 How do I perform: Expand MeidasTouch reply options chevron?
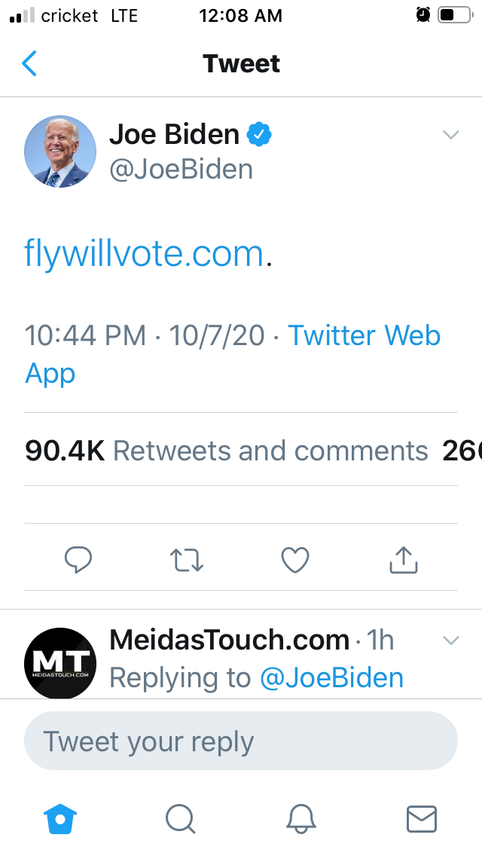[450, 641]
